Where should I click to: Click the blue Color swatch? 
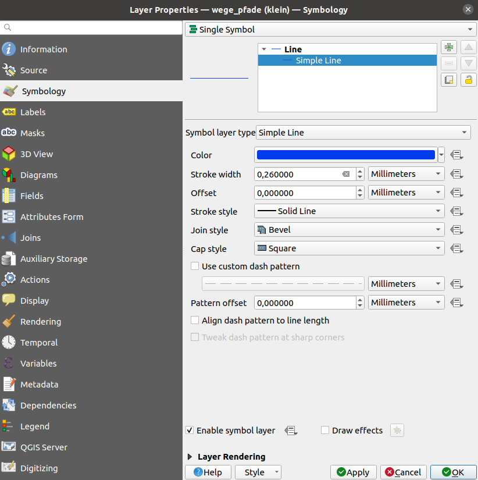[346, 155]
